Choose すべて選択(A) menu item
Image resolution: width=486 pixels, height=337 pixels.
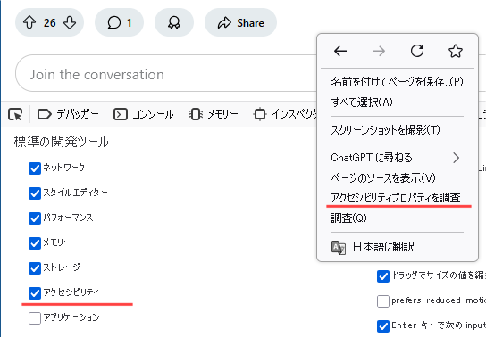[398, 102]
